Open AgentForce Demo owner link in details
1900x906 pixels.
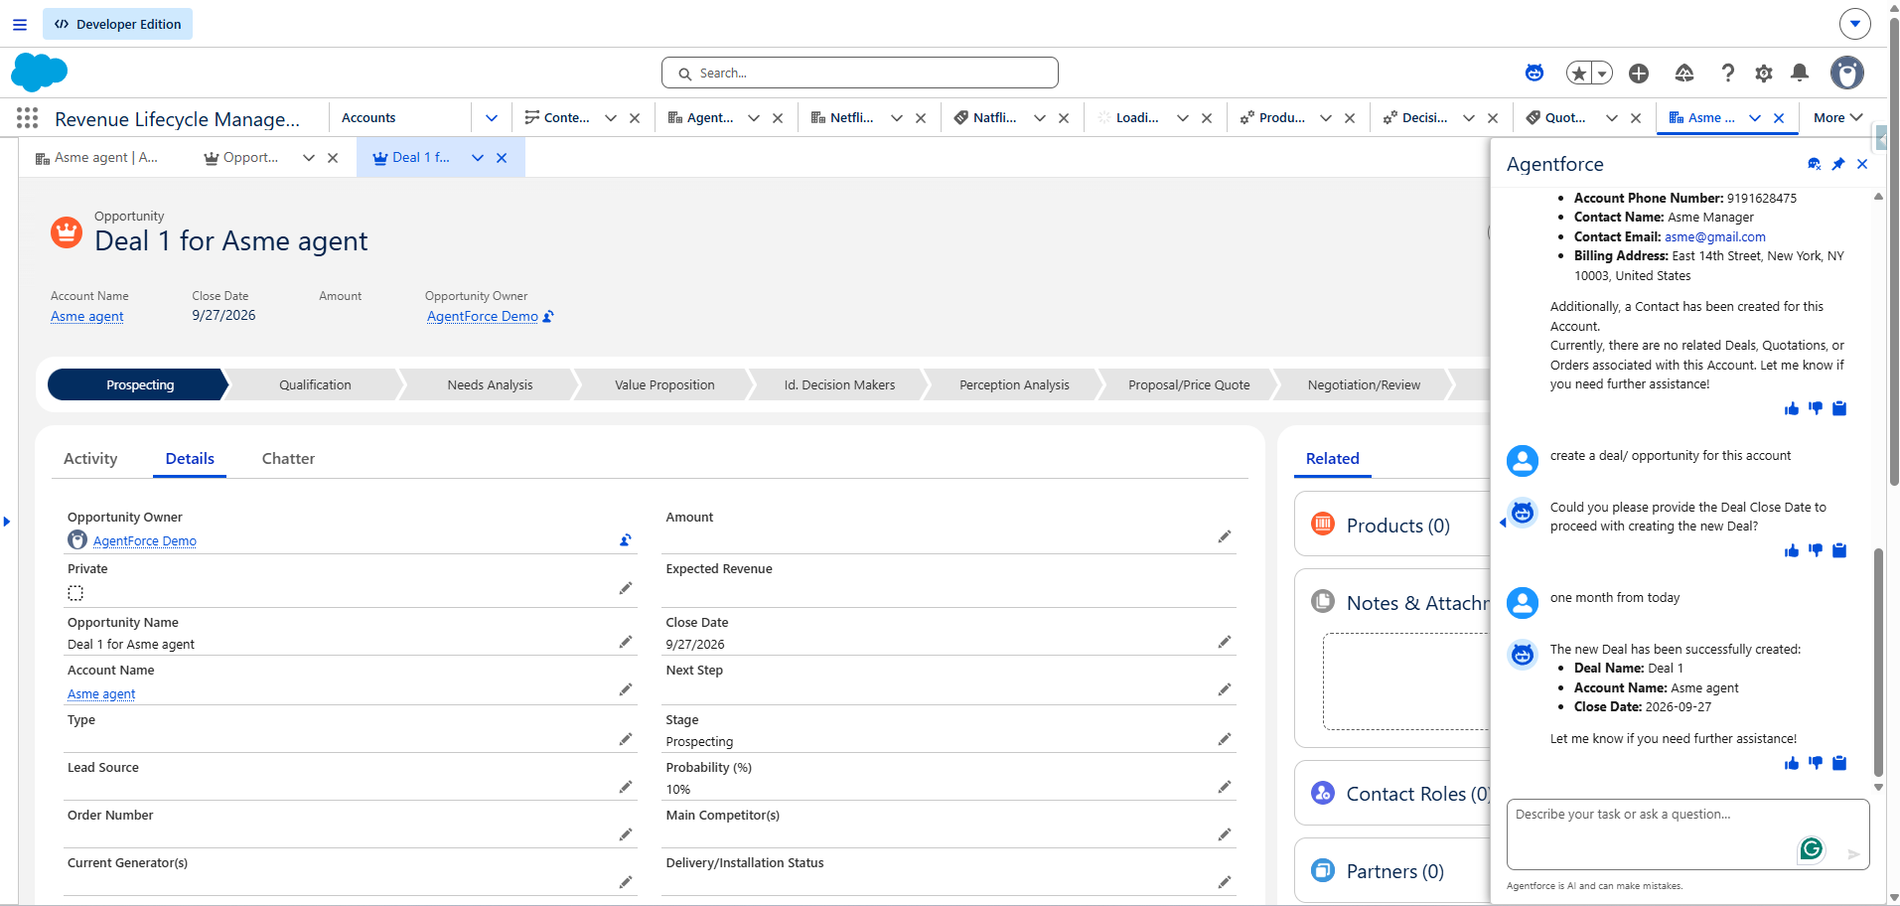click(145, 540)
